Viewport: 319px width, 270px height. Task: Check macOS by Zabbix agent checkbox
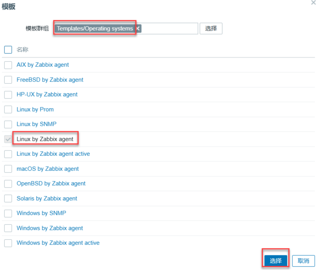[x=8, y=169]
